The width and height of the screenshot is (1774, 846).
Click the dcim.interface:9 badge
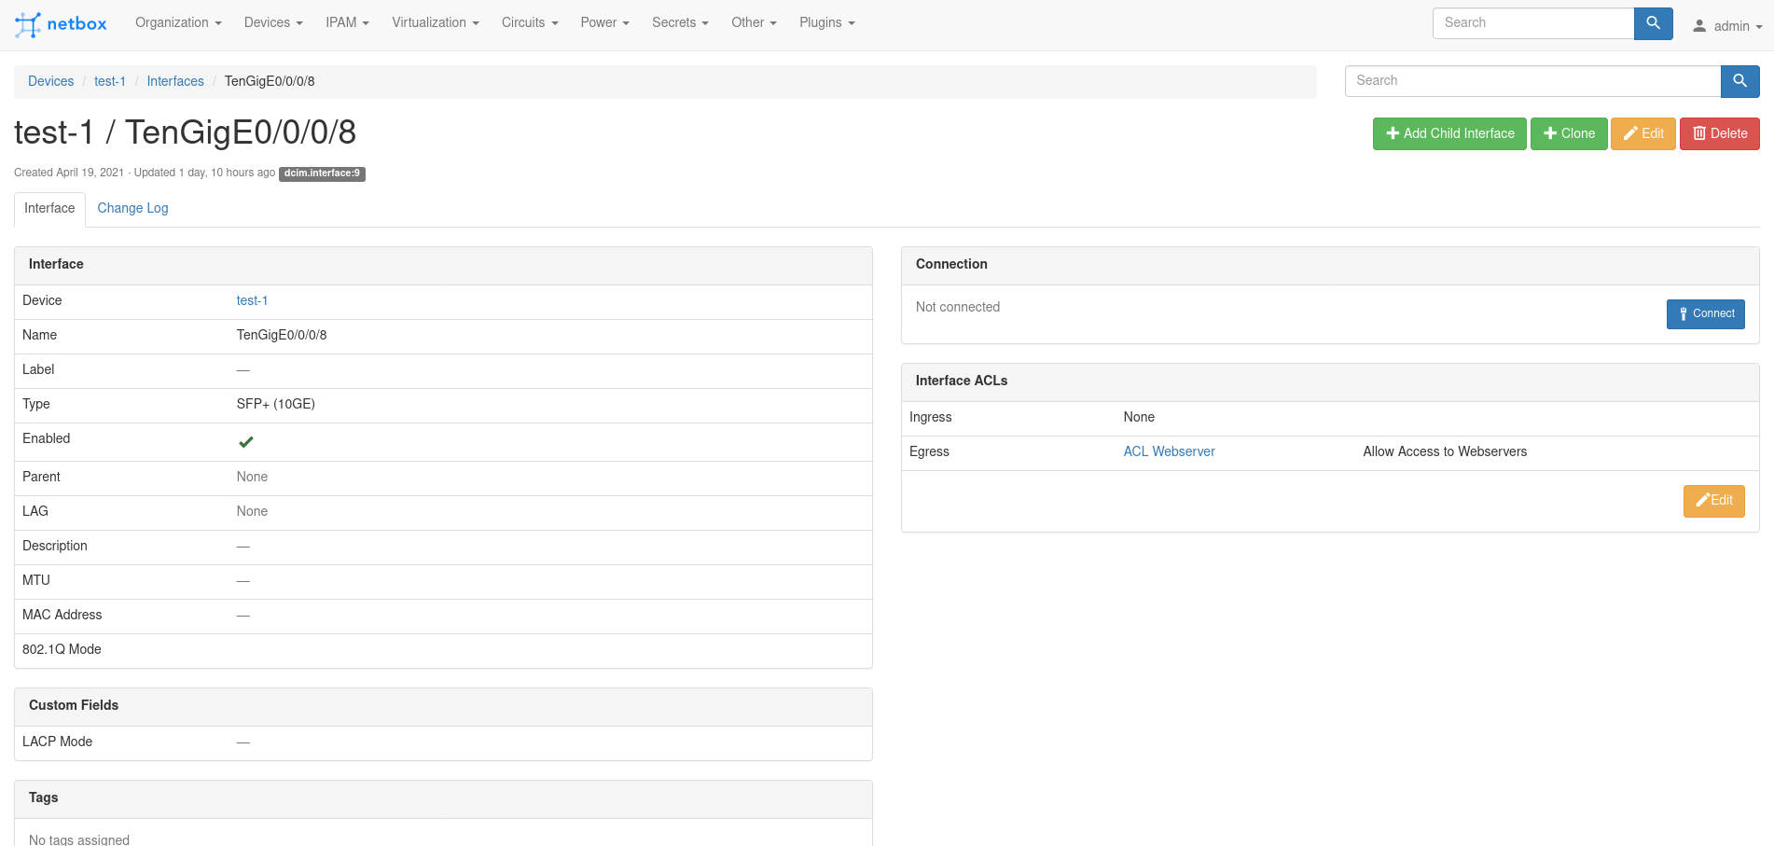tap(322, 173)
